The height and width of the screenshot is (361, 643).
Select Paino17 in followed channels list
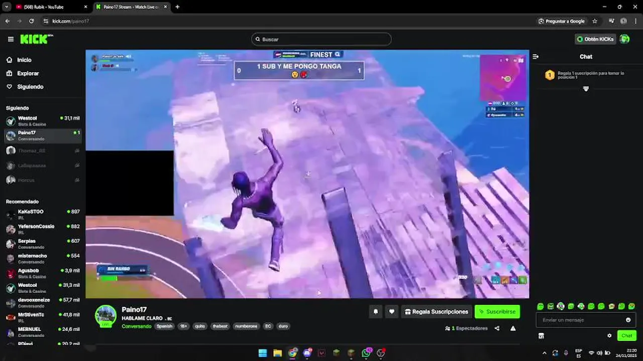click(43, 135)
